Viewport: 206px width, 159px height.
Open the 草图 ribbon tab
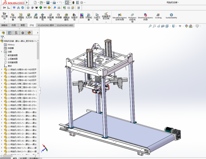(x=23, y=25)
